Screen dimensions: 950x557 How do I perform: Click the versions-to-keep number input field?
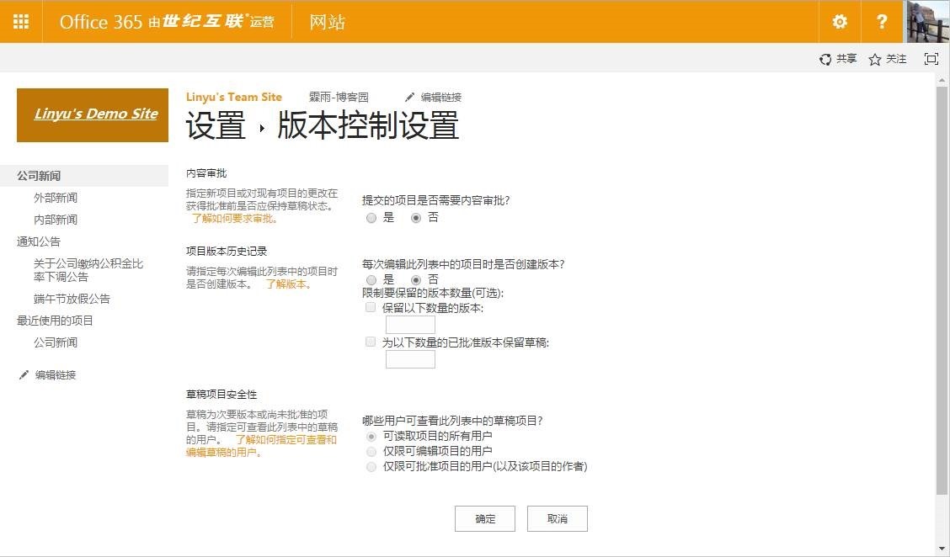410,325
